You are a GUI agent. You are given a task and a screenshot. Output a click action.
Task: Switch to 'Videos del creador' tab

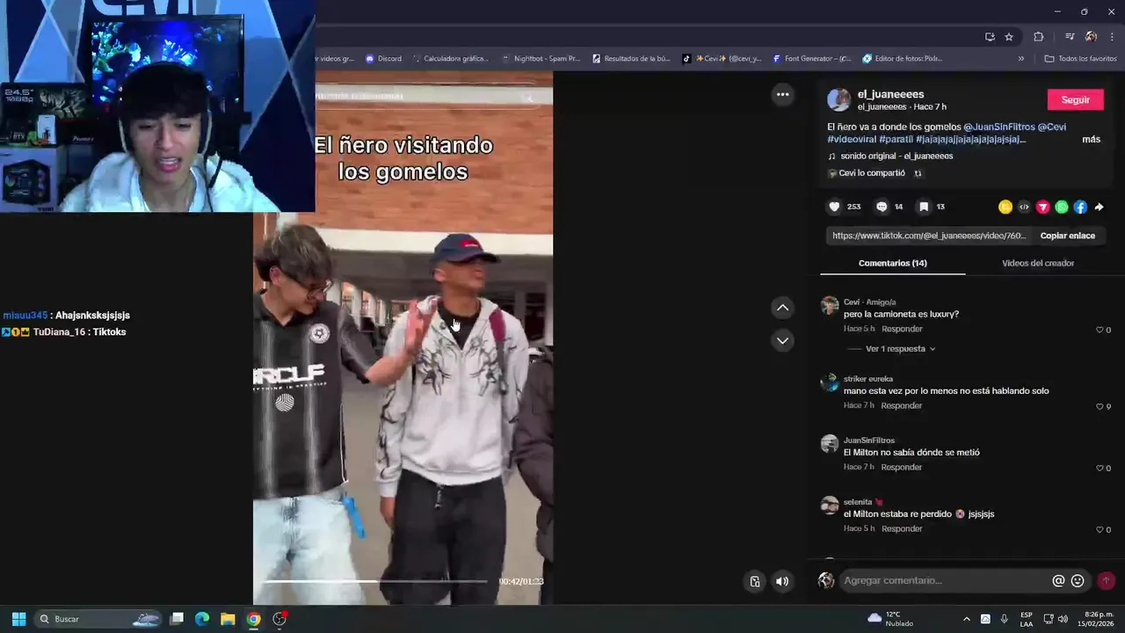tap(1038, 263)
